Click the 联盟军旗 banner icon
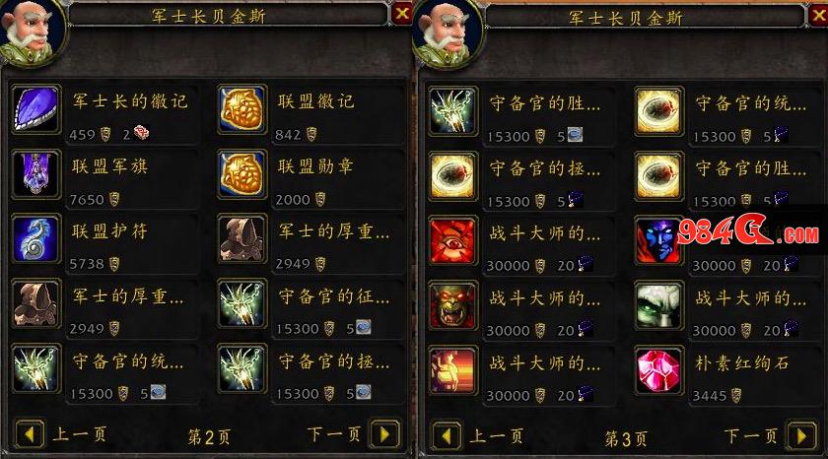The width and height of the screenshot is (828, 459). point(35,174)
